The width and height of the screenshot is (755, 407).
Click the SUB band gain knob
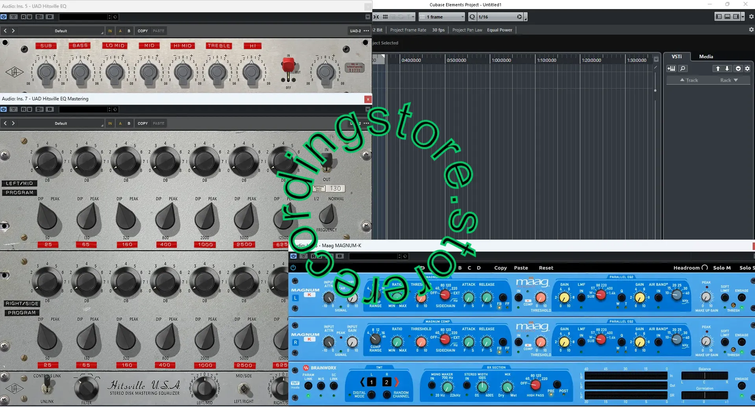pos(46,72)
